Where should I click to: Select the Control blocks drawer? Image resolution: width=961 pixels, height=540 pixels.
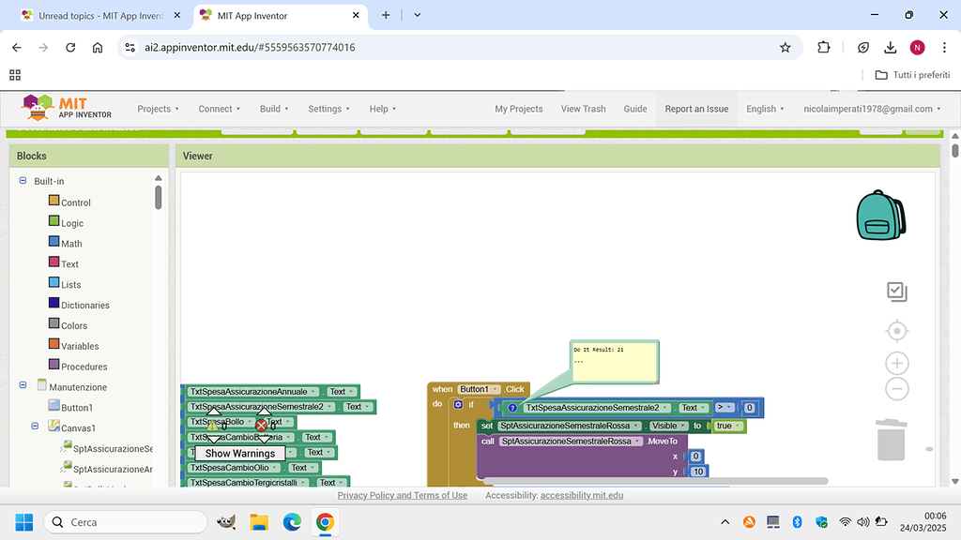[x=75, y=202]
